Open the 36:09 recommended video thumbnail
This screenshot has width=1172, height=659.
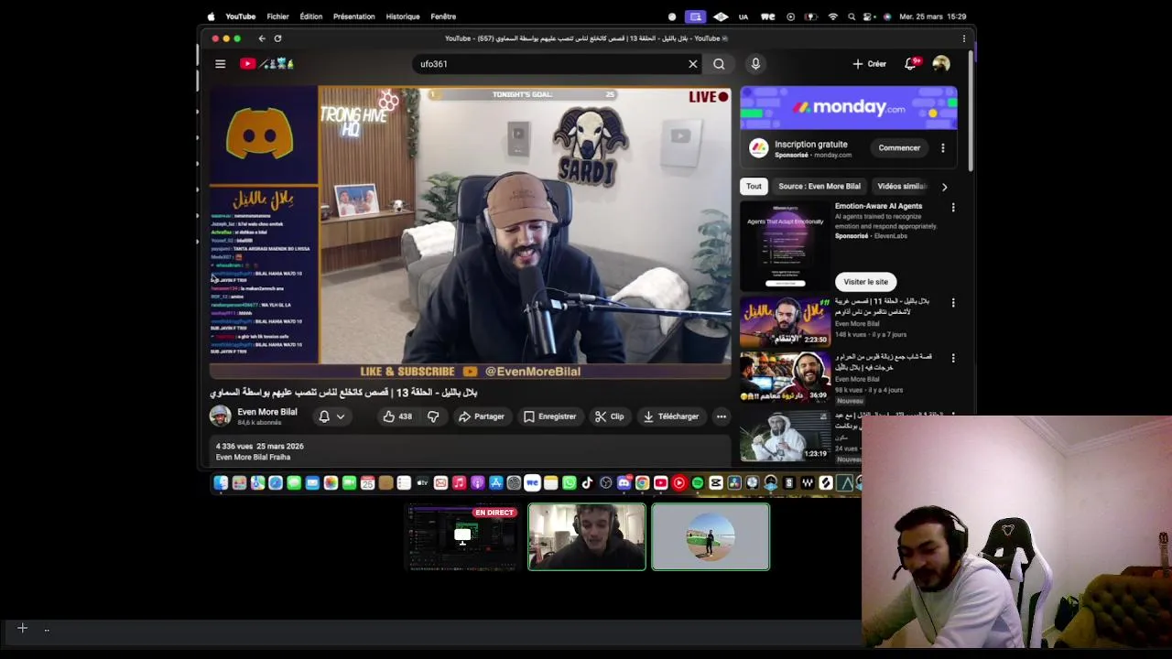[x=785, y=376]
